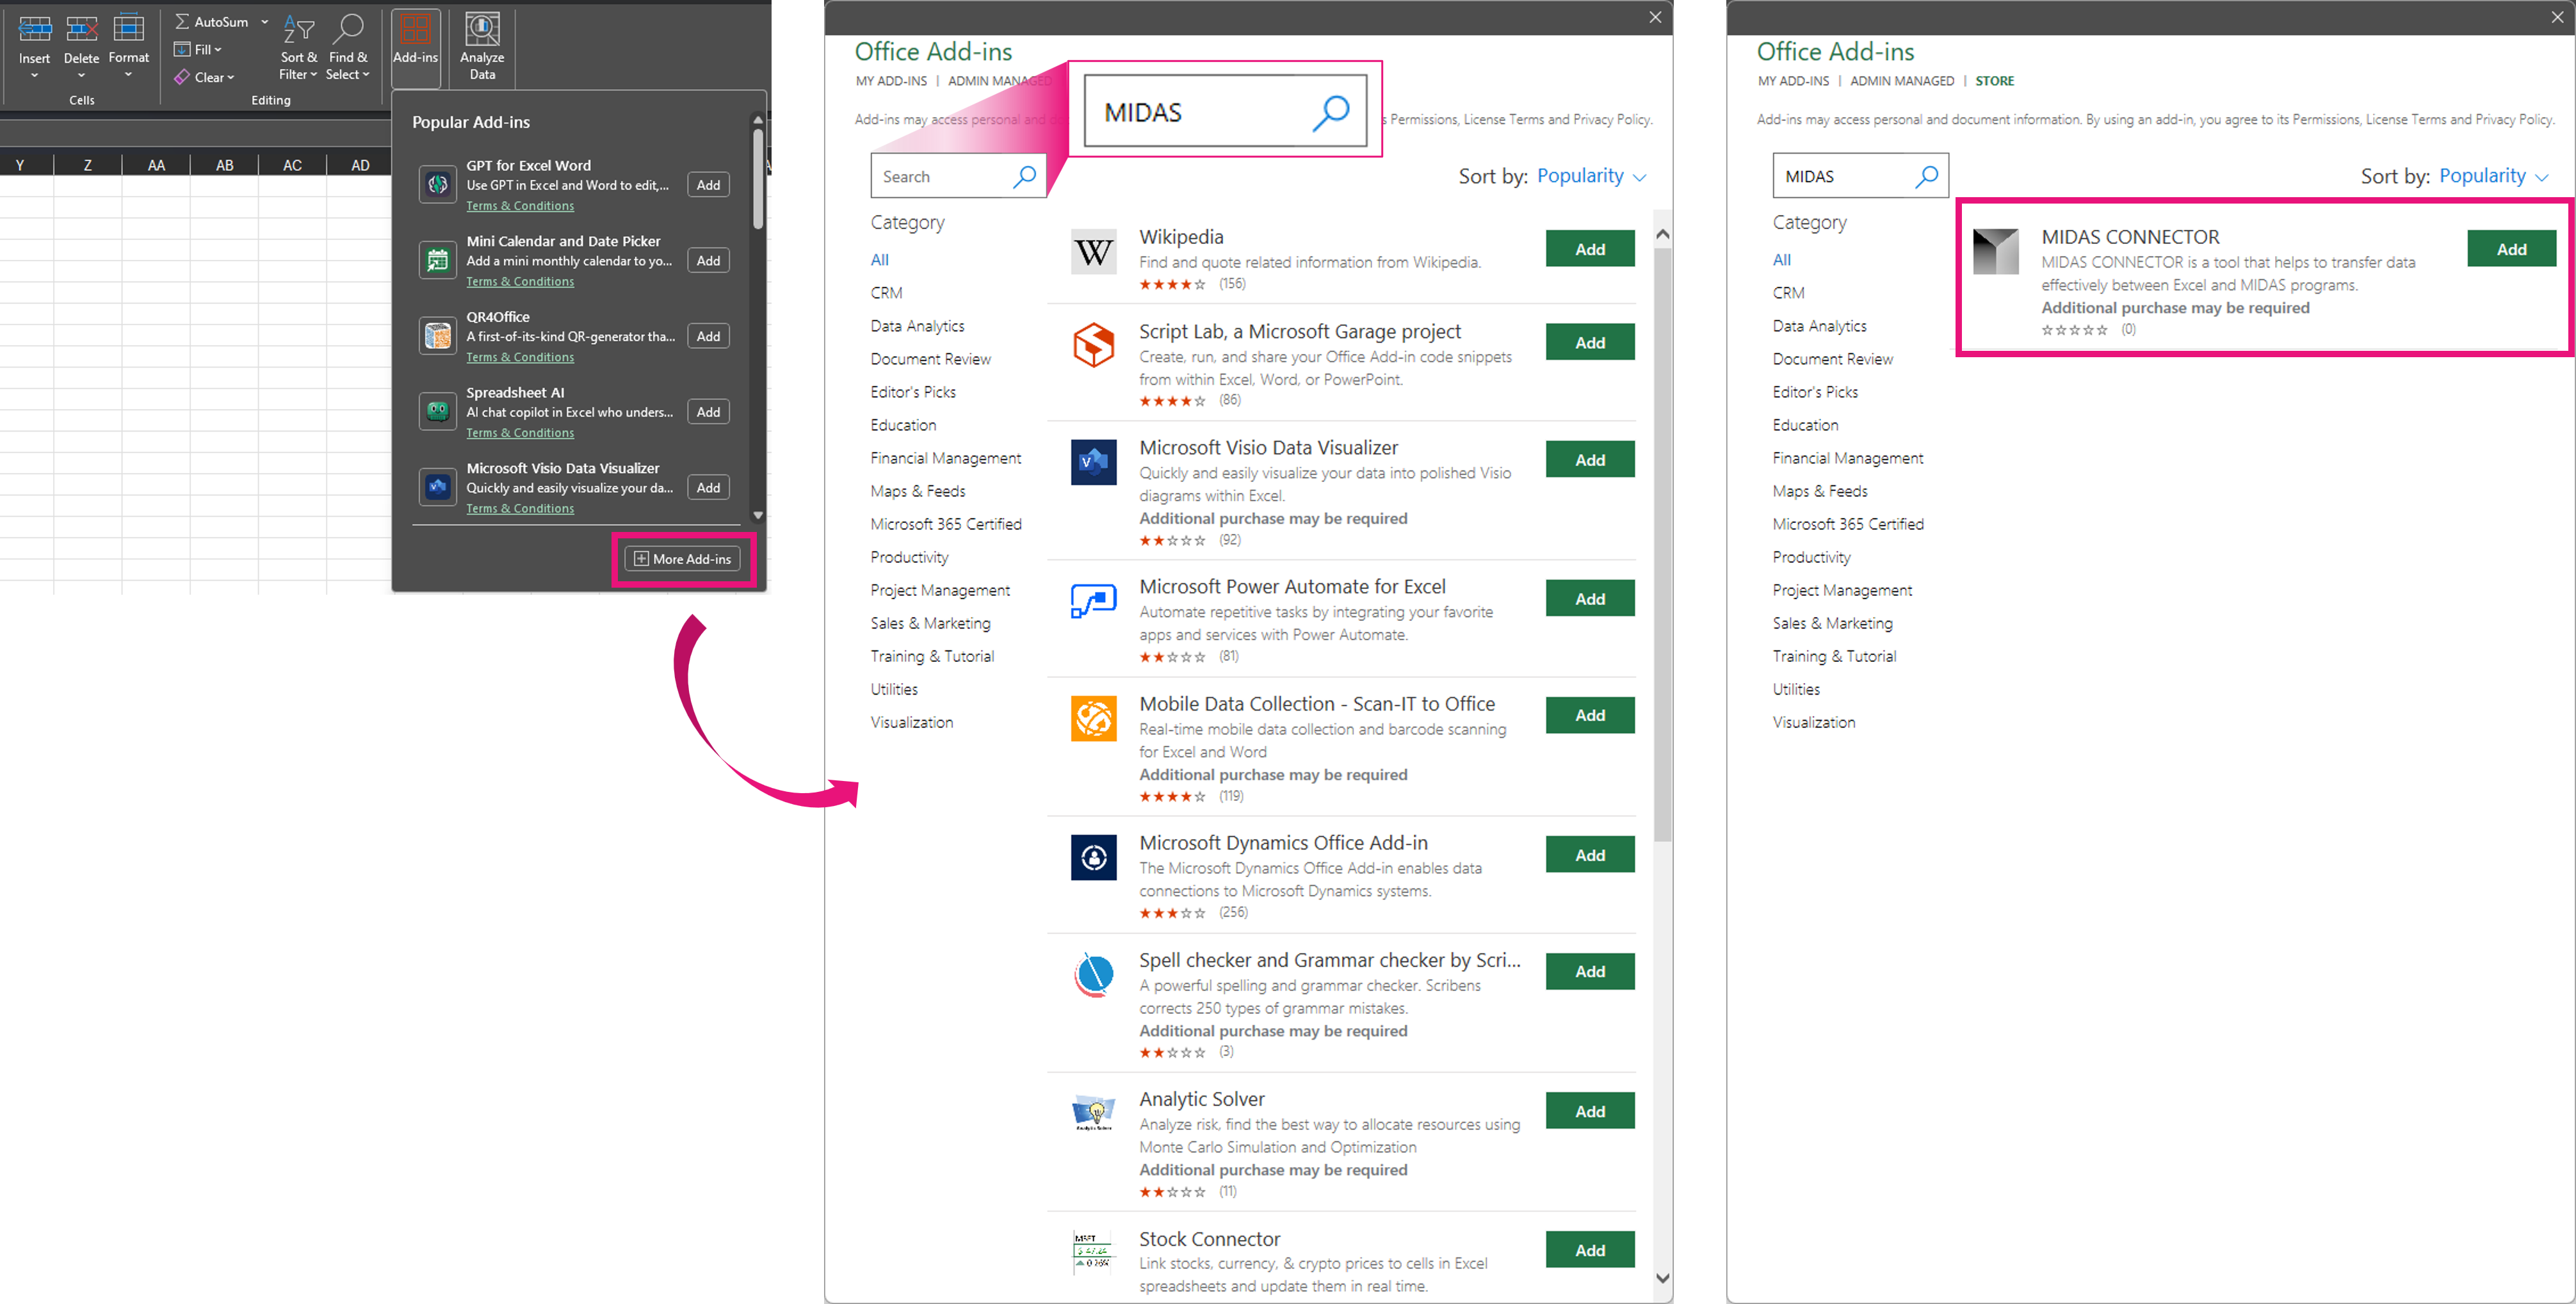Select column header Z
2576x1304 pixels.
click(88, 165)
